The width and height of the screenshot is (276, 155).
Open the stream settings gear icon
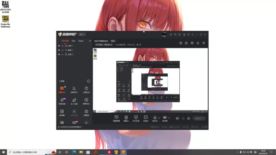pos(188,118)
